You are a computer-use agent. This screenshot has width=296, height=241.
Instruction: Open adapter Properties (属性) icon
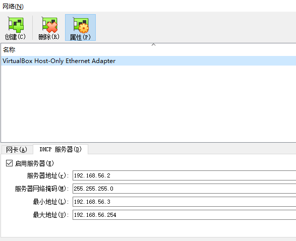(80, 28)
